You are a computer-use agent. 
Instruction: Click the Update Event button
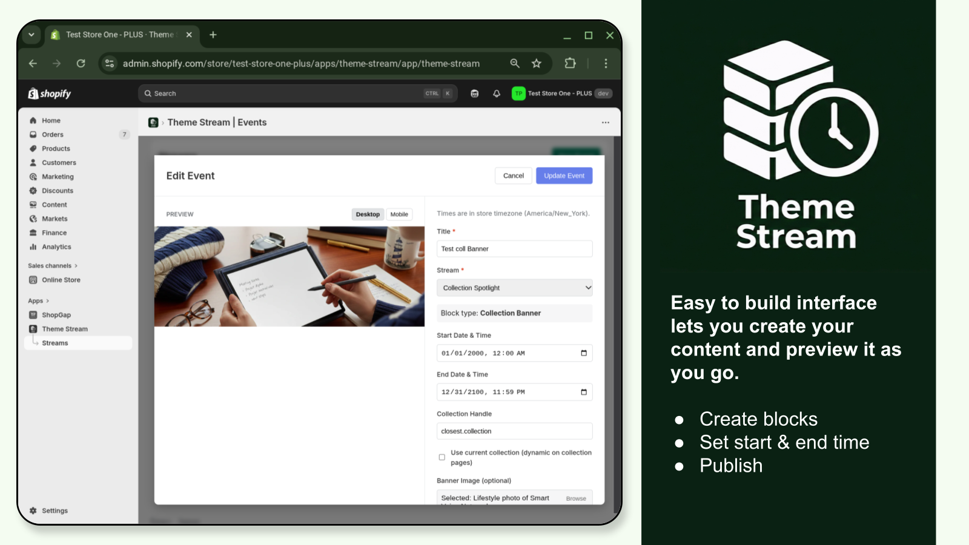coord(564,176)
